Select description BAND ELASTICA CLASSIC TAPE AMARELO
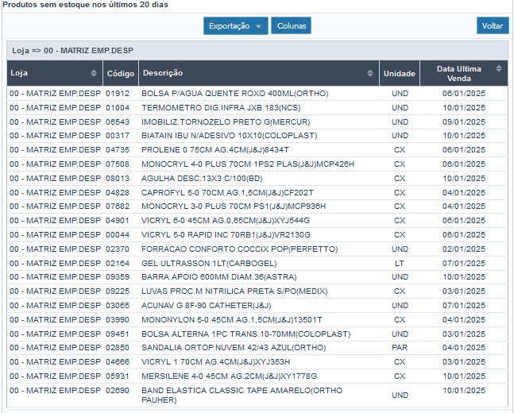Image resolution: width=514 pixels, height=413 pixels. [242, 396]
